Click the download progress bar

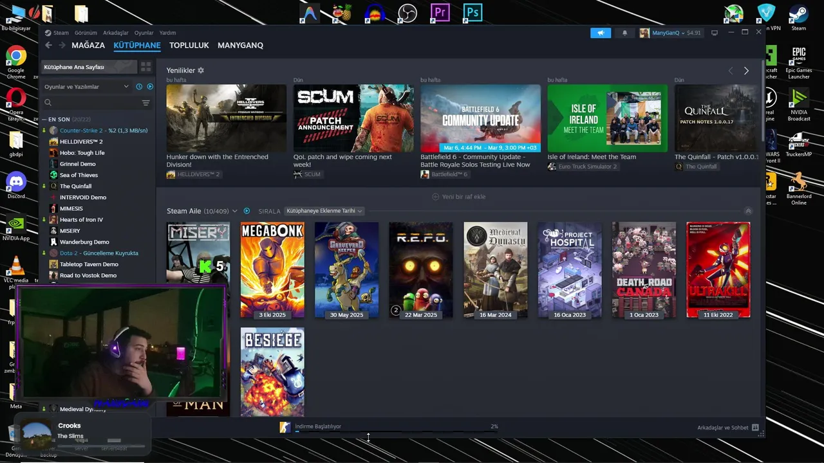coord(397,431)
